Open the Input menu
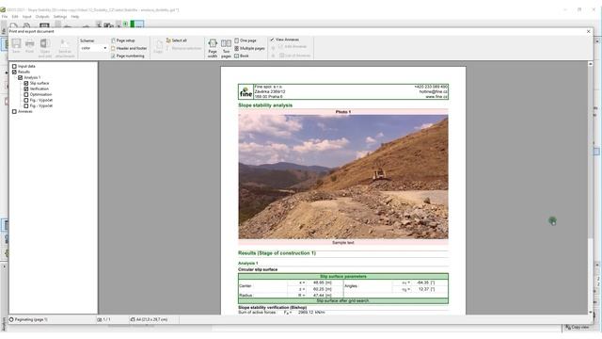 (27, 17)
